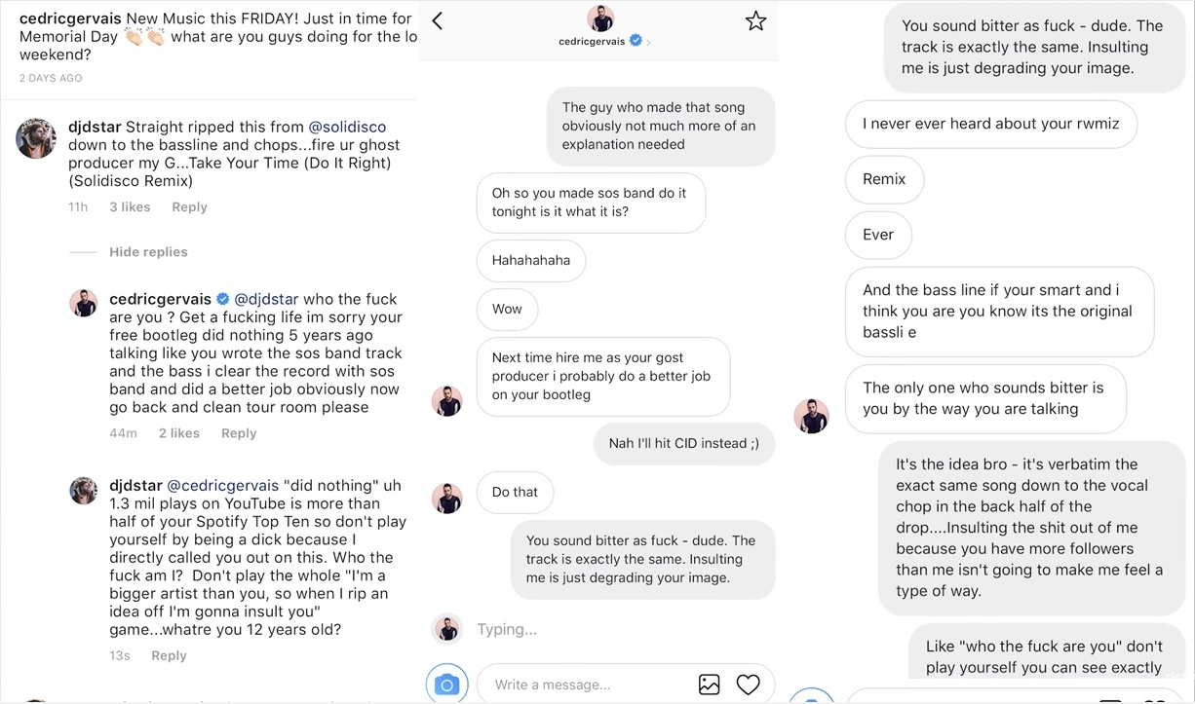
Task: Reply to cedricgervais's 44m comment
Action: coord(238,433)
